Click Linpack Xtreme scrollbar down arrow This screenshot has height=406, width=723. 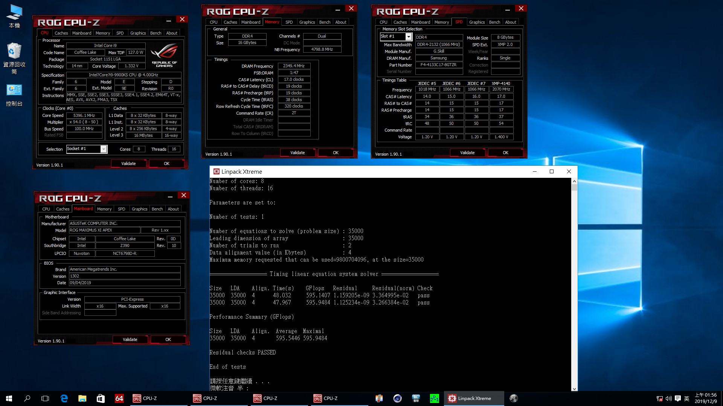coord(574,389)
